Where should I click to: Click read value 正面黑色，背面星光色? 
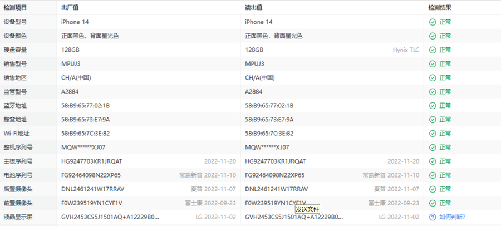coord(274,36)
